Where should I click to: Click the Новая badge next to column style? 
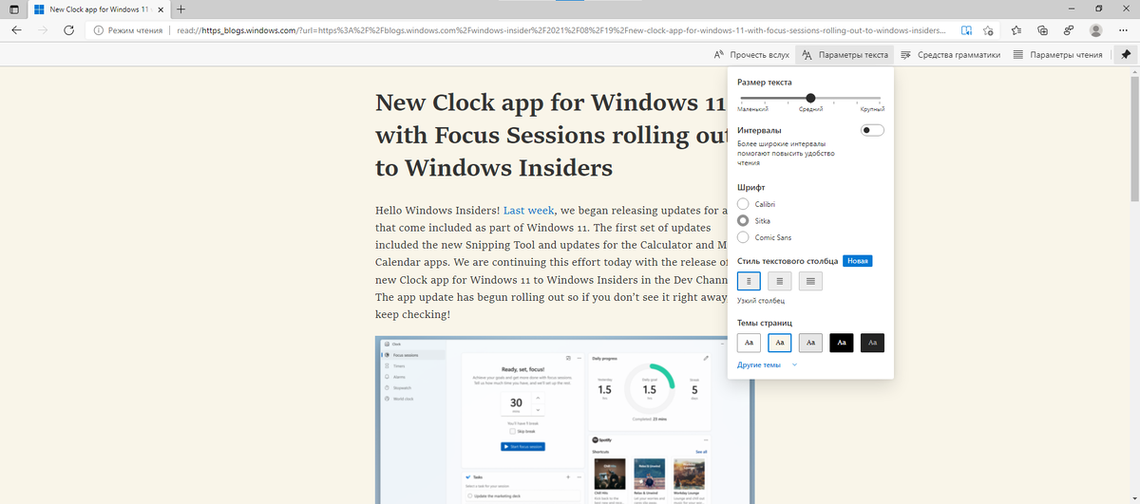pos(857,260)
